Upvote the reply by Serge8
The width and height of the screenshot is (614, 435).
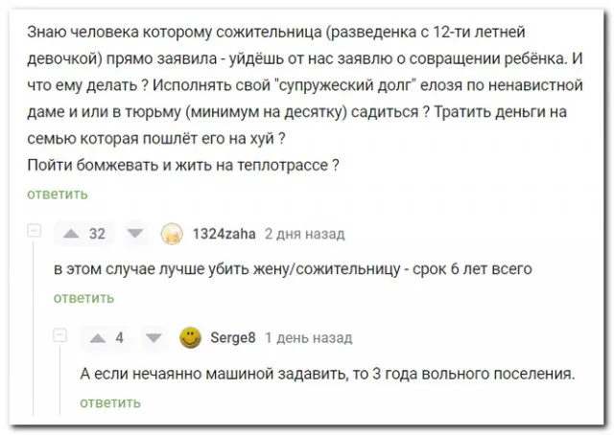point(96,337)
